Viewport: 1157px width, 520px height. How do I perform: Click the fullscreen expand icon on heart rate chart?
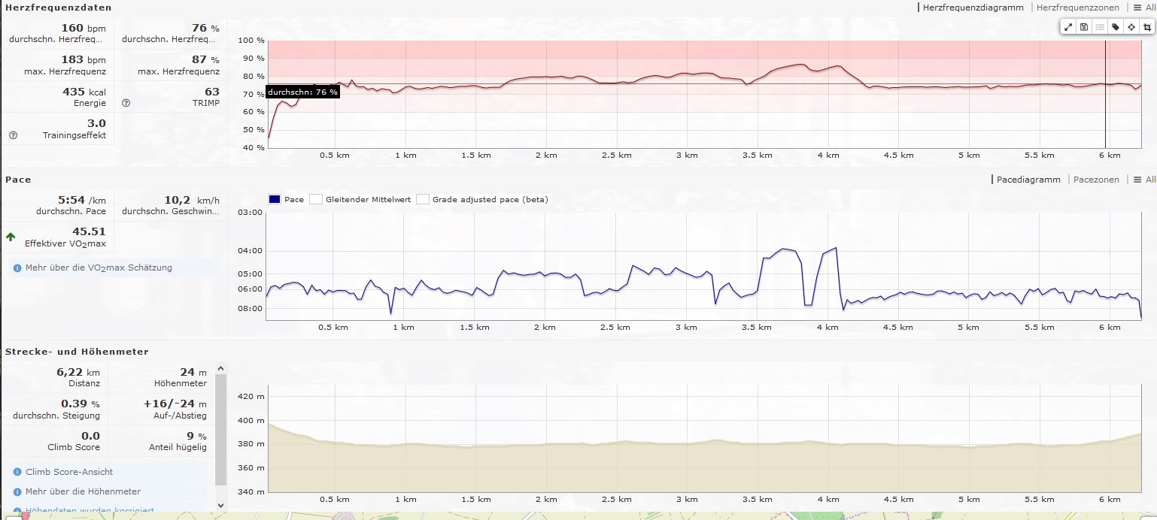point(1068,27)
